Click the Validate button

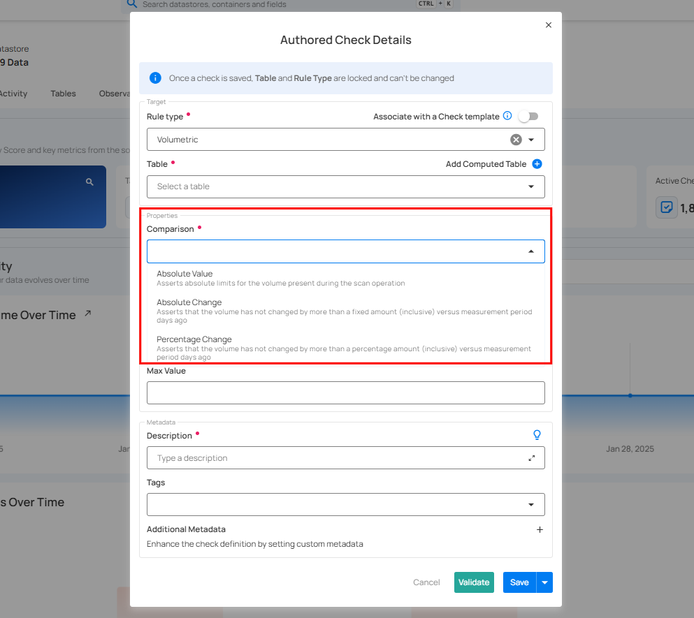[474, 582]
